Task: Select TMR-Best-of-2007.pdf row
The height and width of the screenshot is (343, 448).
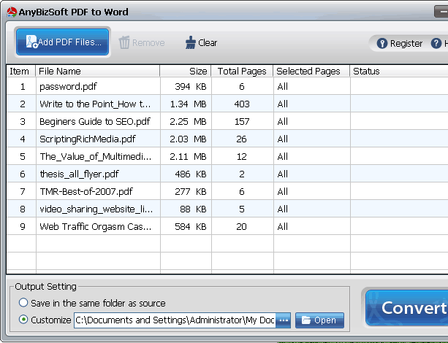Action: [227, 191]
